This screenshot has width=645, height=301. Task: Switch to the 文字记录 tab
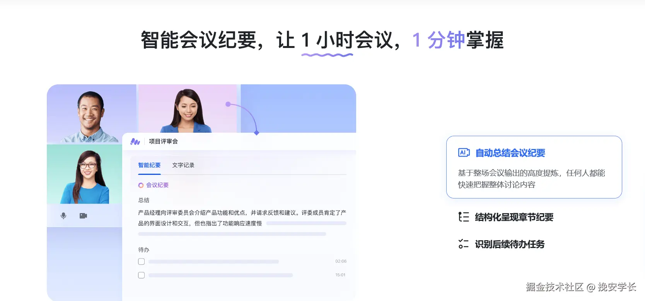coord(183,165)
